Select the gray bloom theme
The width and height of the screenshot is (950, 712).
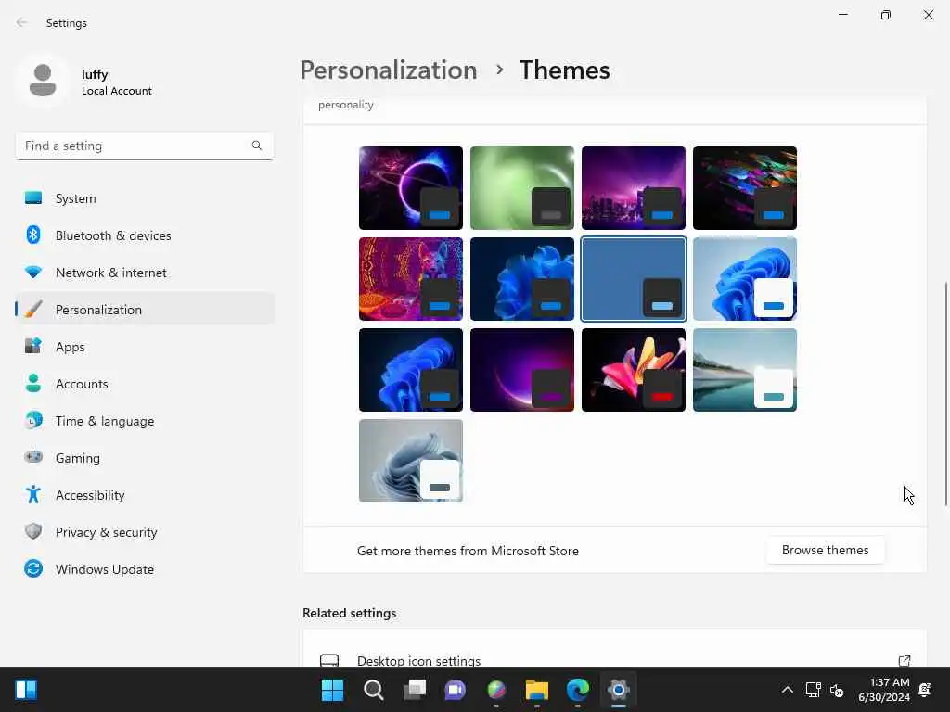[x=411, y=460]
